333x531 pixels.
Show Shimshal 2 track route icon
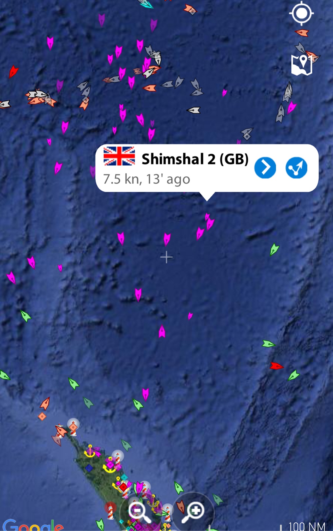click(296, 167)
